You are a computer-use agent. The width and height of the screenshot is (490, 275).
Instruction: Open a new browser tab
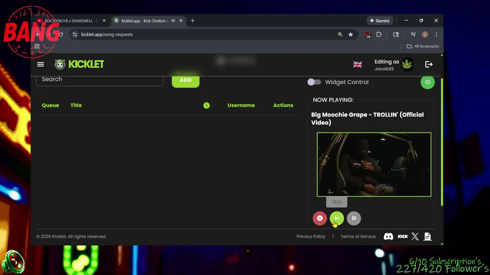pos(193,21)
